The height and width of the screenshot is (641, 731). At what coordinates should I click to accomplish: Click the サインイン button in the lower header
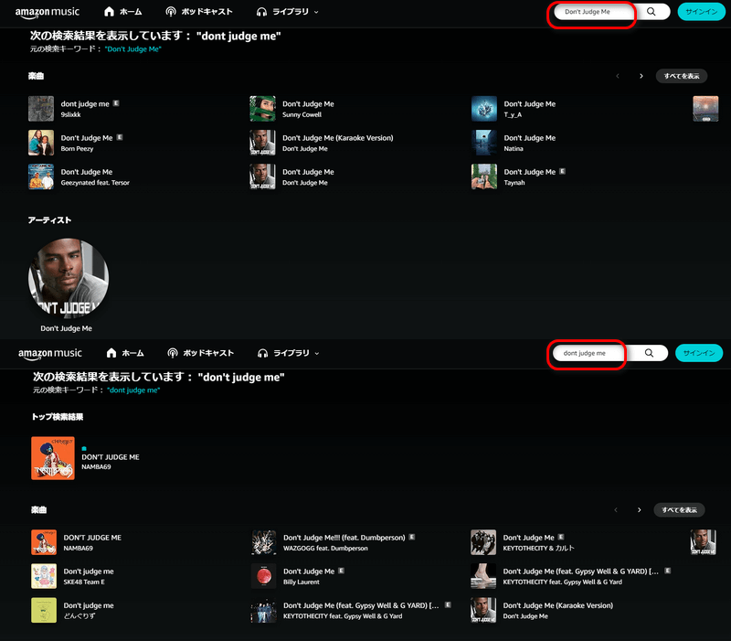(699, 353)
